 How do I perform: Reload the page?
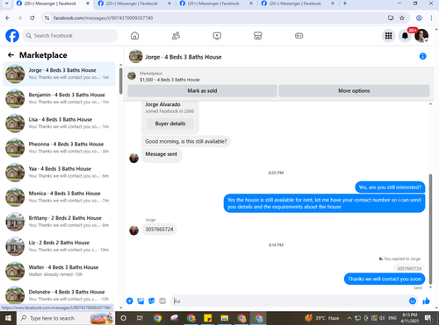pos(32,18)
